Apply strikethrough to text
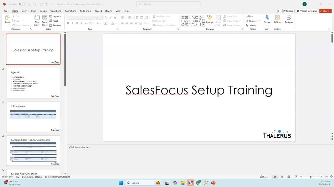Viewport: 334px width, 187px height. [x=81, y=23]
